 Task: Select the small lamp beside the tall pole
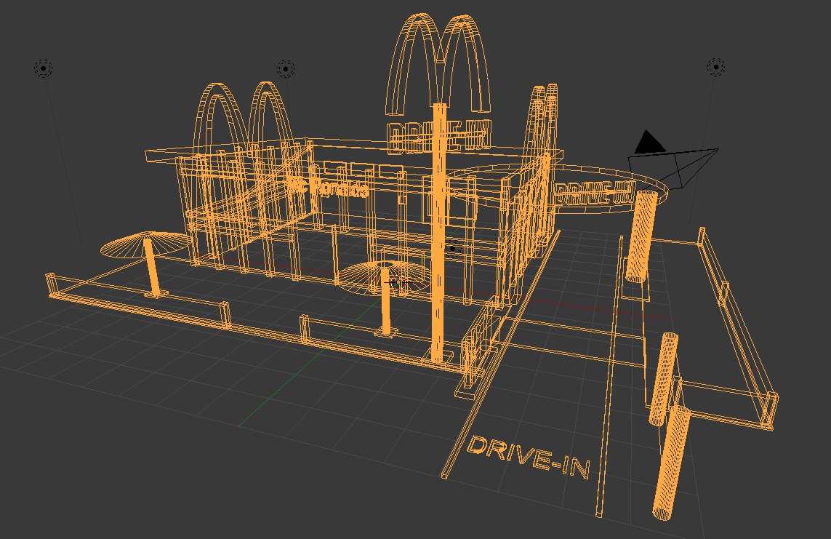click(453, 249)
